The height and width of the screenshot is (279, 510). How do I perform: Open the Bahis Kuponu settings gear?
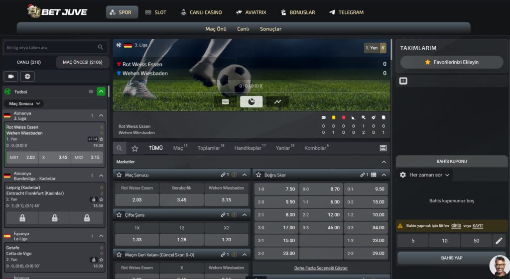[402, 175]
